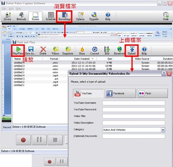This screenshot has width=173, height=167.
Task: Select the Network capture source icon
Action: click(21, 16)
